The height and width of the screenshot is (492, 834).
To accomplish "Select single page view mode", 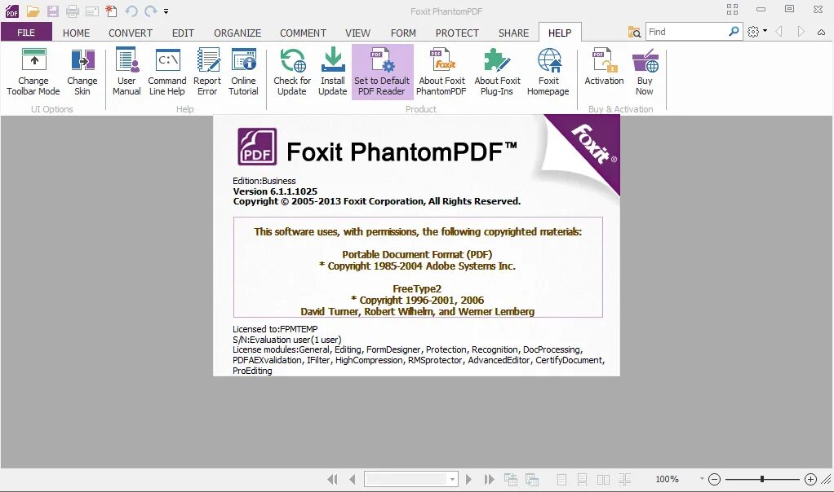I will [561, 480].
